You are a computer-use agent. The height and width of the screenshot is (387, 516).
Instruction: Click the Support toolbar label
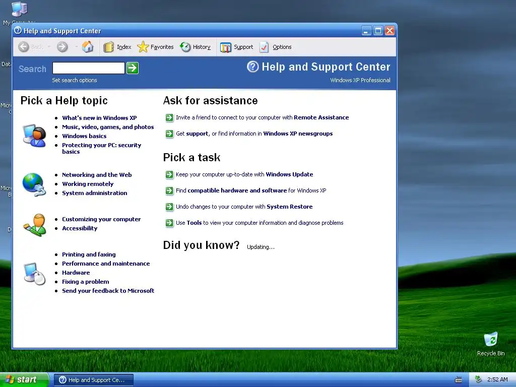pos(243,47)
